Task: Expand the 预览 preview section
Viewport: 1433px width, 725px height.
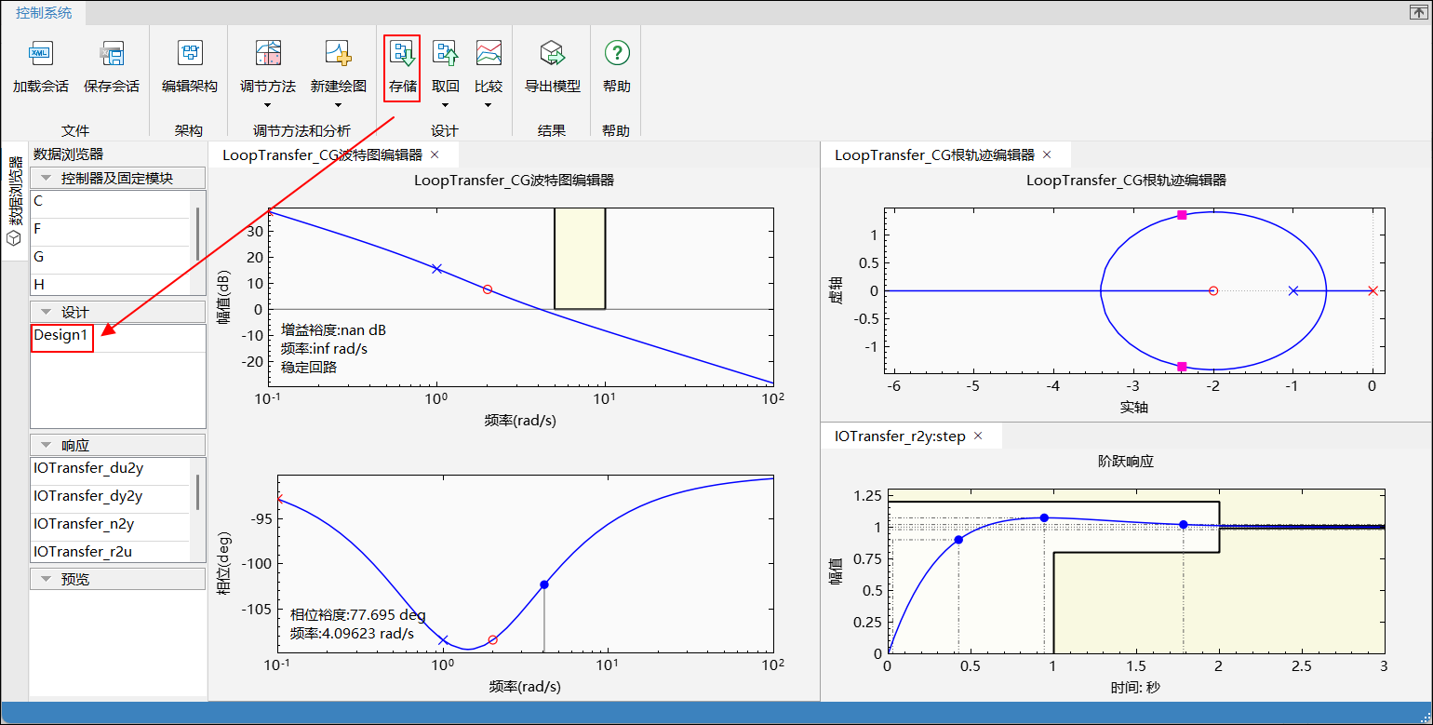Action: coord(44,579)
